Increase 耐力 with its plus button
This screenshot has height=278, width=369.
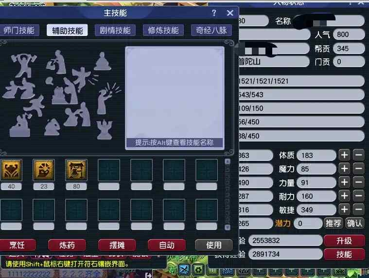click(x=344, y=196)
